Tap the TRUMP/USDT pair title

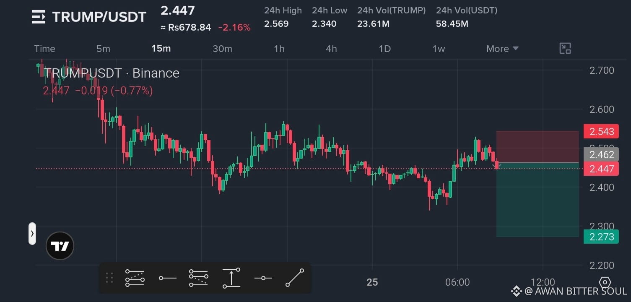(99, 17)
